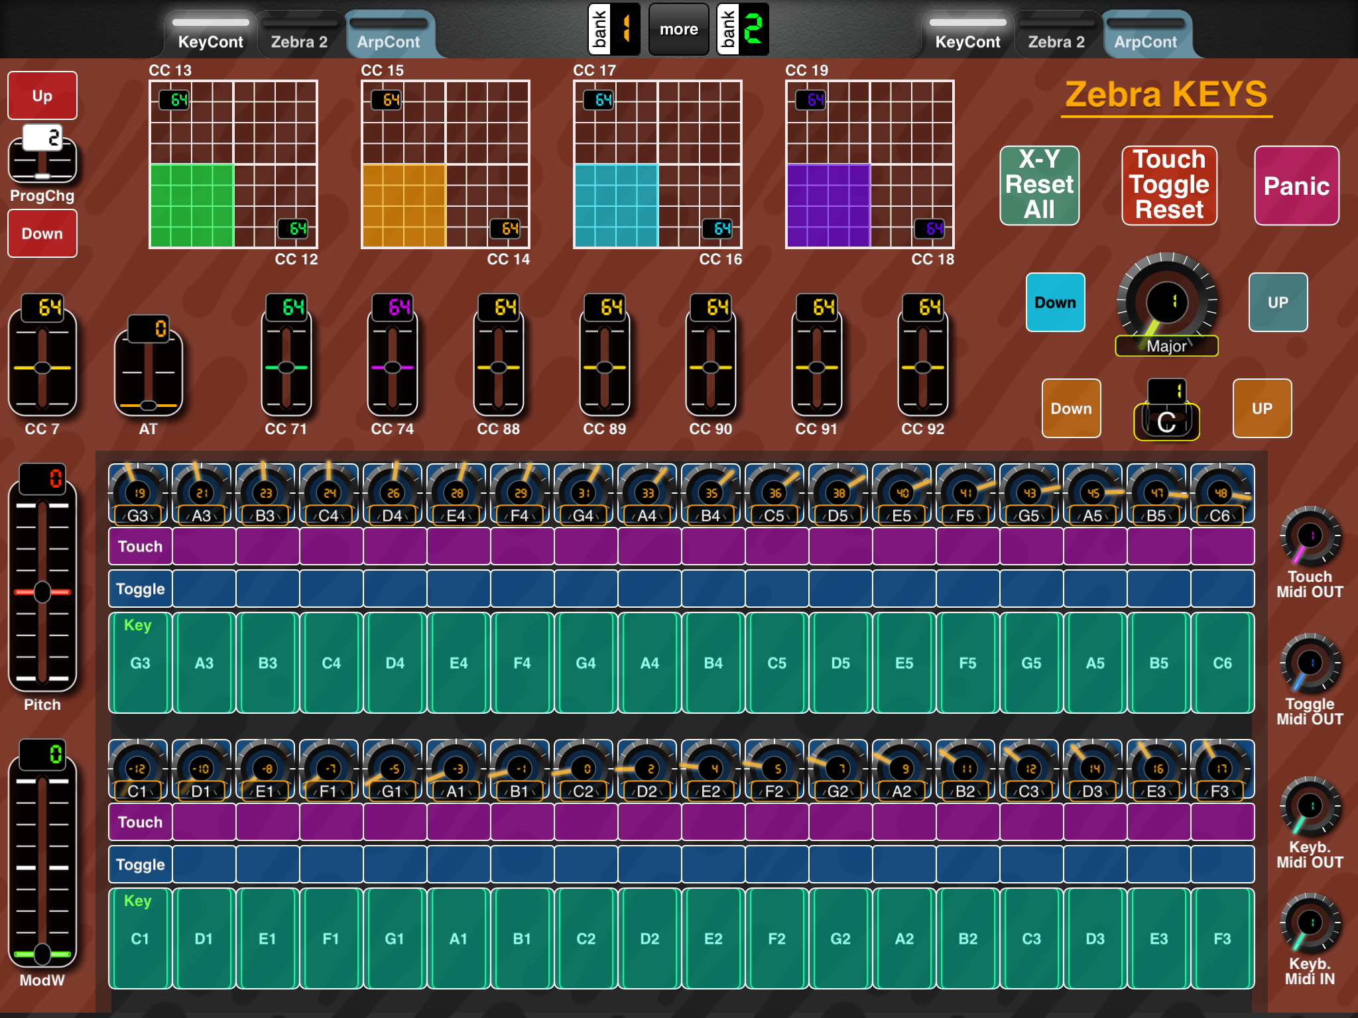Activate the Touch cell above key E5
Viewport: 1358px width, 1018px height.
(x=904, y=546)
